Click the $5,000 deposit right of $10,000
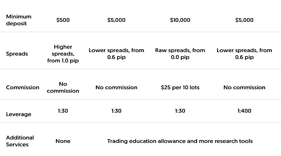The width and height of the screenshot is (281, 156). 244,20
